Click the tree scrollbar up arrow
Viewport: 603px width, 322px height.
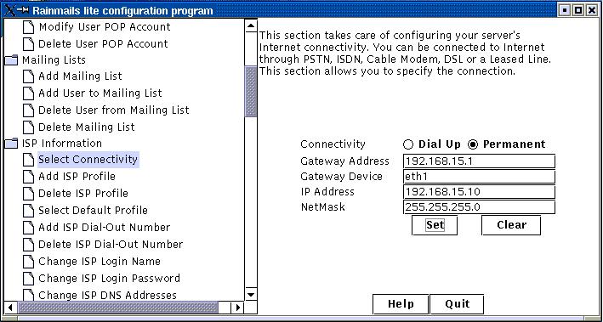pos(251,25)
